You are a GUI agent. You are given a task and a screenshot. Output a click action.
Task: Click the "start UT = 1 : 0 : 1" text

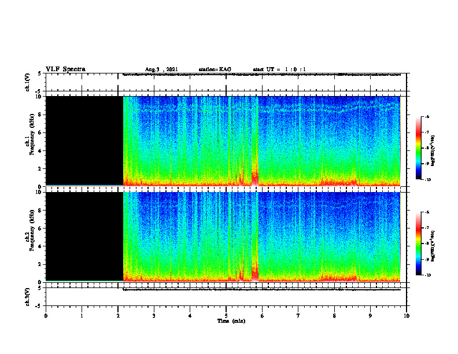279,69
